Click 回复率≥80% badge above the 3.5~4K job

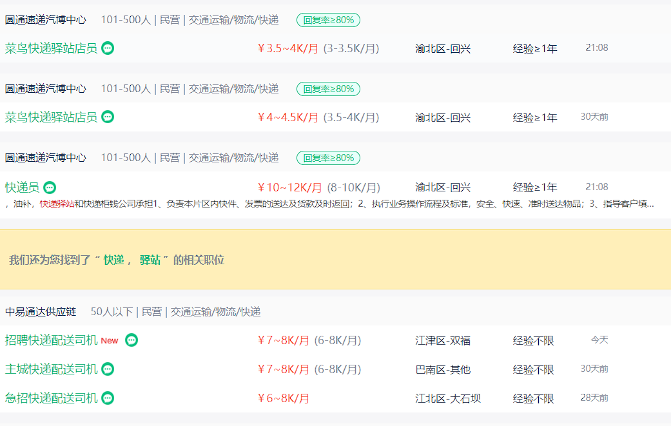[x=328, y=20]
